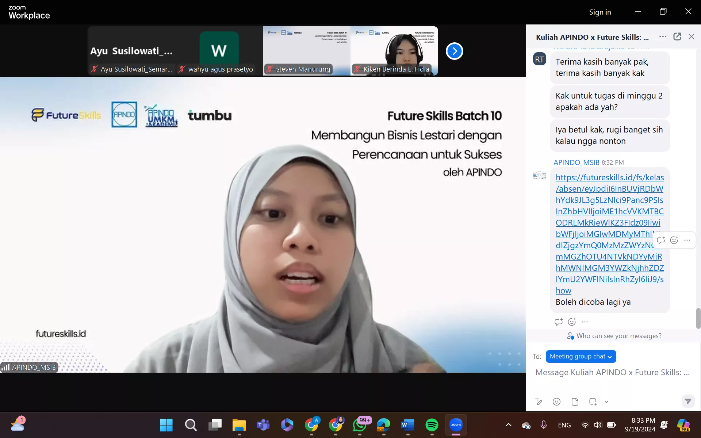
Task: Show next participants with blue arrow button
Action: pyautogui.click(x=454, y=51)
